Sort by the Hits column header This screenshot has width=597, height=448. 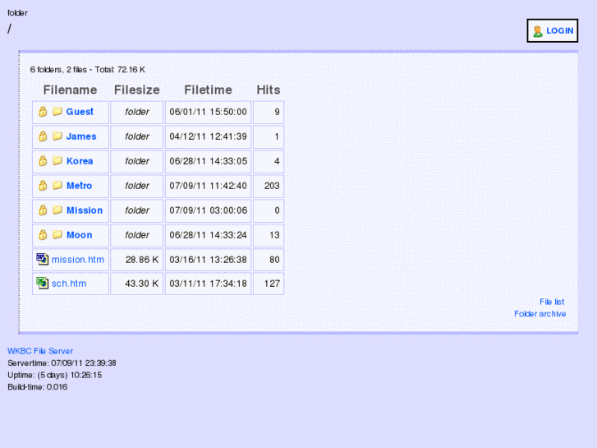click(269, 90)
